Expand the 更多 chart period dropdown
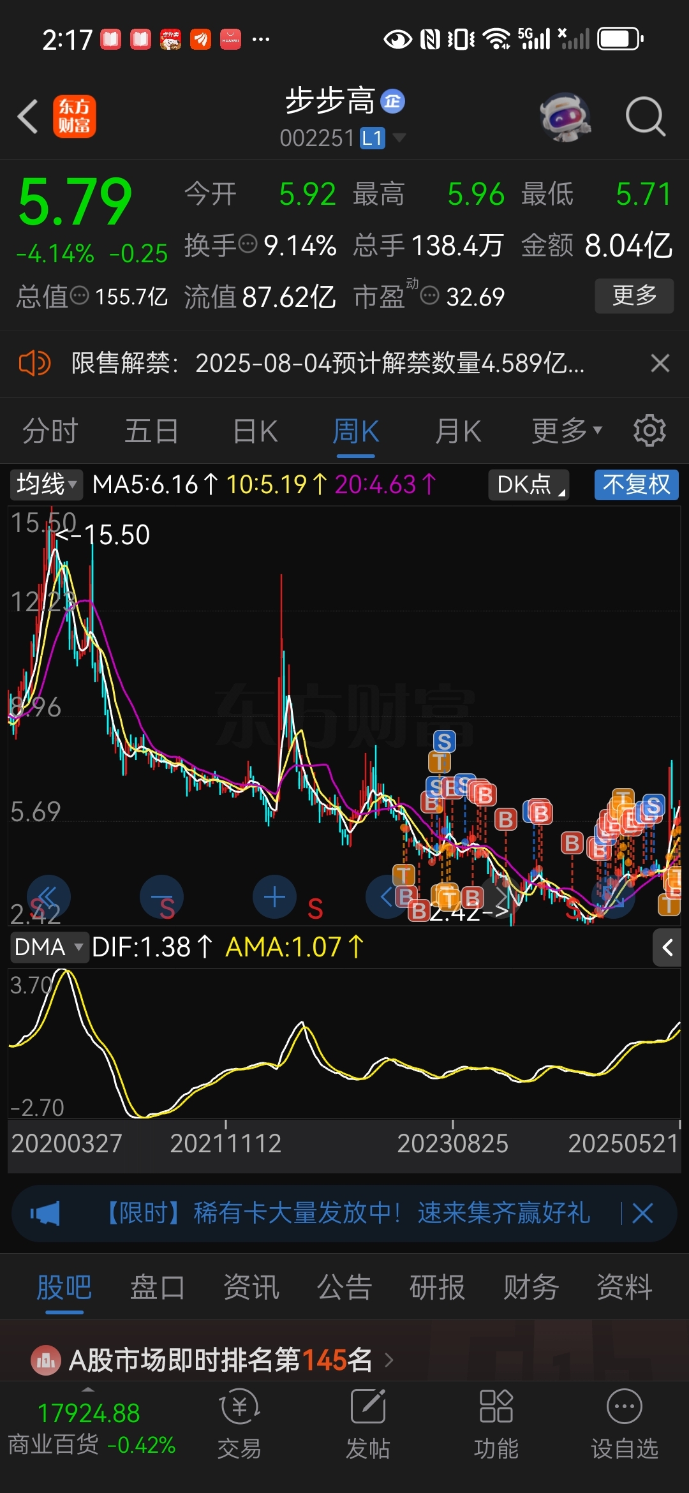Screen dimensions: 689x1493 point(567,431)
